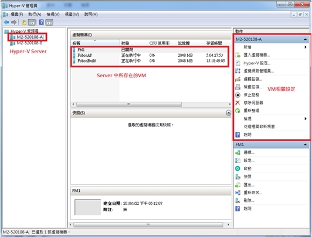
Task: Expand the 新增 submenu arrow
Action: coord(306,47)
